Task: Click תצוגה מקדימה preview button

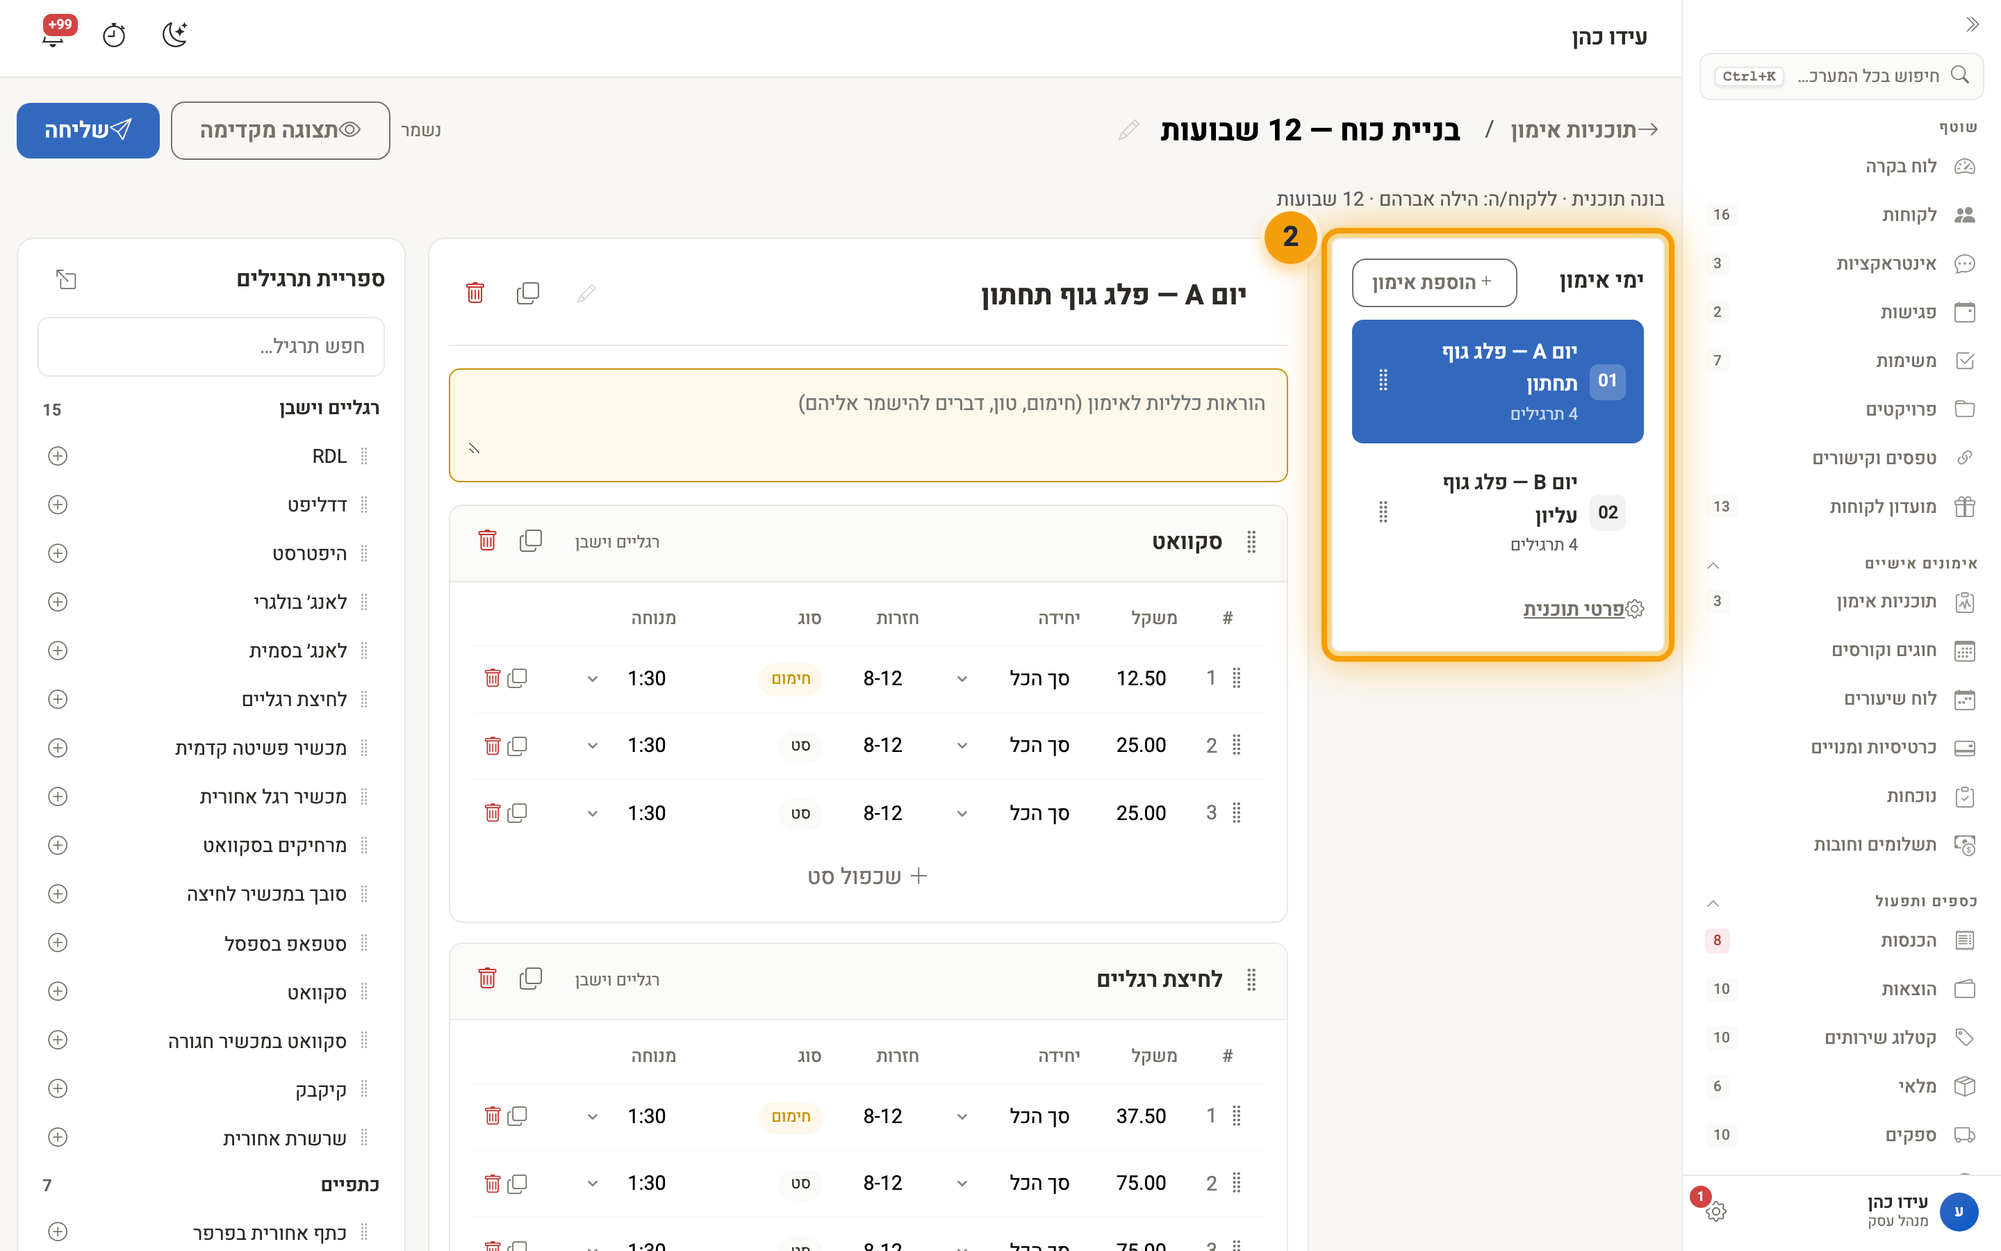Action: point(280,131)
